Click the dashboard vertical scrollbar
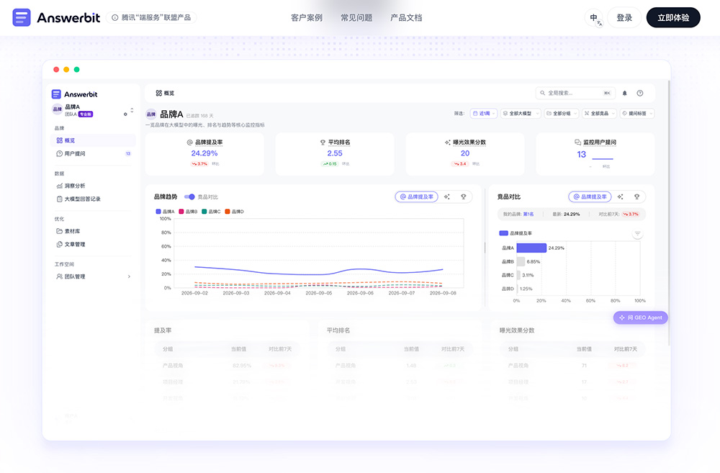 [669, 212]
